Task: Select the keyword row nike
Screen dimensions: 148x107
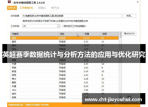Action: click(x=65, y=90)
